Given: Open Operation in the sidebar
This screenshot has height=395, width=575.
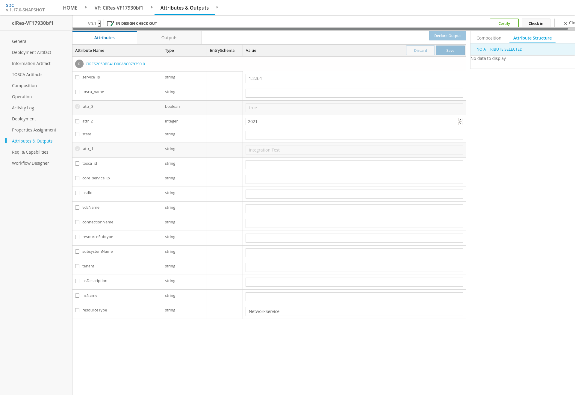Looking at the screenshot, I should [x=22, y=97].
